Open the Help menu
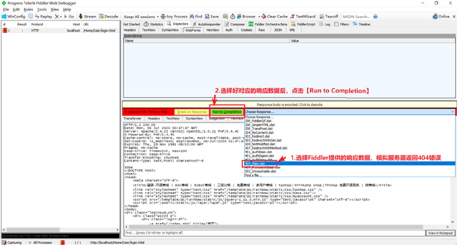The width and height of the screenshot is (457, 245). tap(67, 10)
